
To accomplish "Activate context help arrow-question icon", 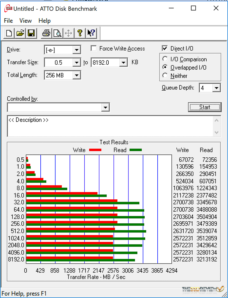I will point(91,33).
